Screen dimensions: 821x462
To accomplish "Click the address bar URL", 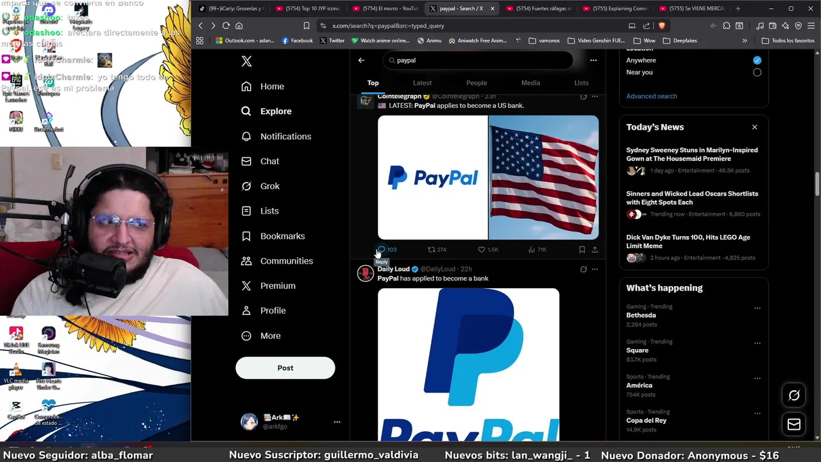I will pyautogui.click(x=389, y=26).
